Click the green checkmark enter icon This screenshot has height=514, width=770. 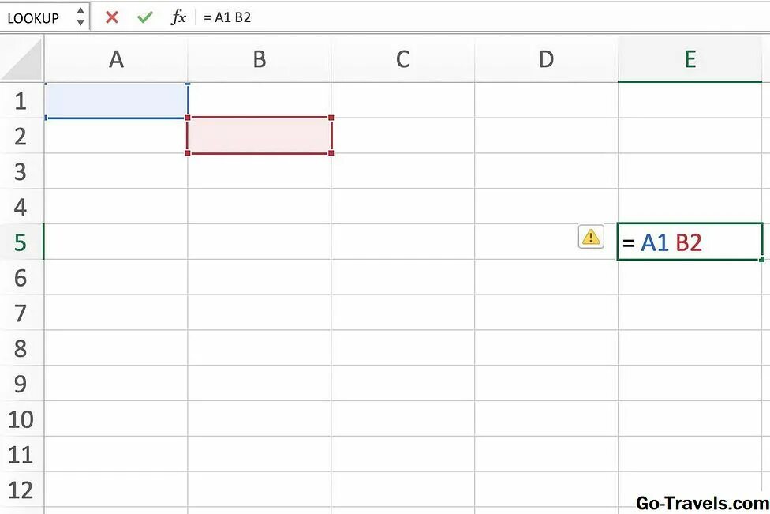144,17
